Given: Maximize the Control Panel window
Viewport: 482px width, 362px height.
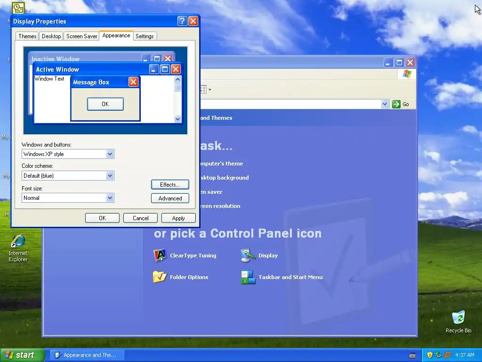Looking at the screenshot, I should point(399,63).
